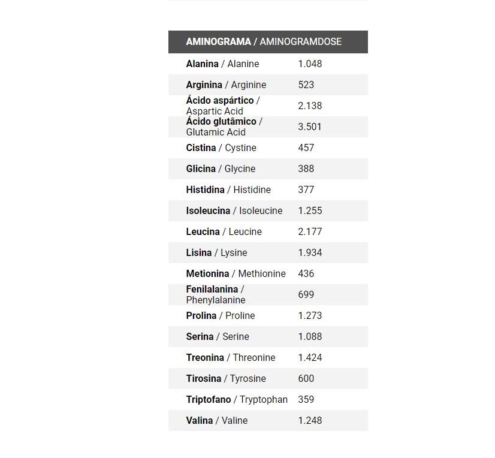Screen dimensions: 495x458
Task: Click the Ácido glutâmico / Glutamic Acid label
Action: coord(224,126)
